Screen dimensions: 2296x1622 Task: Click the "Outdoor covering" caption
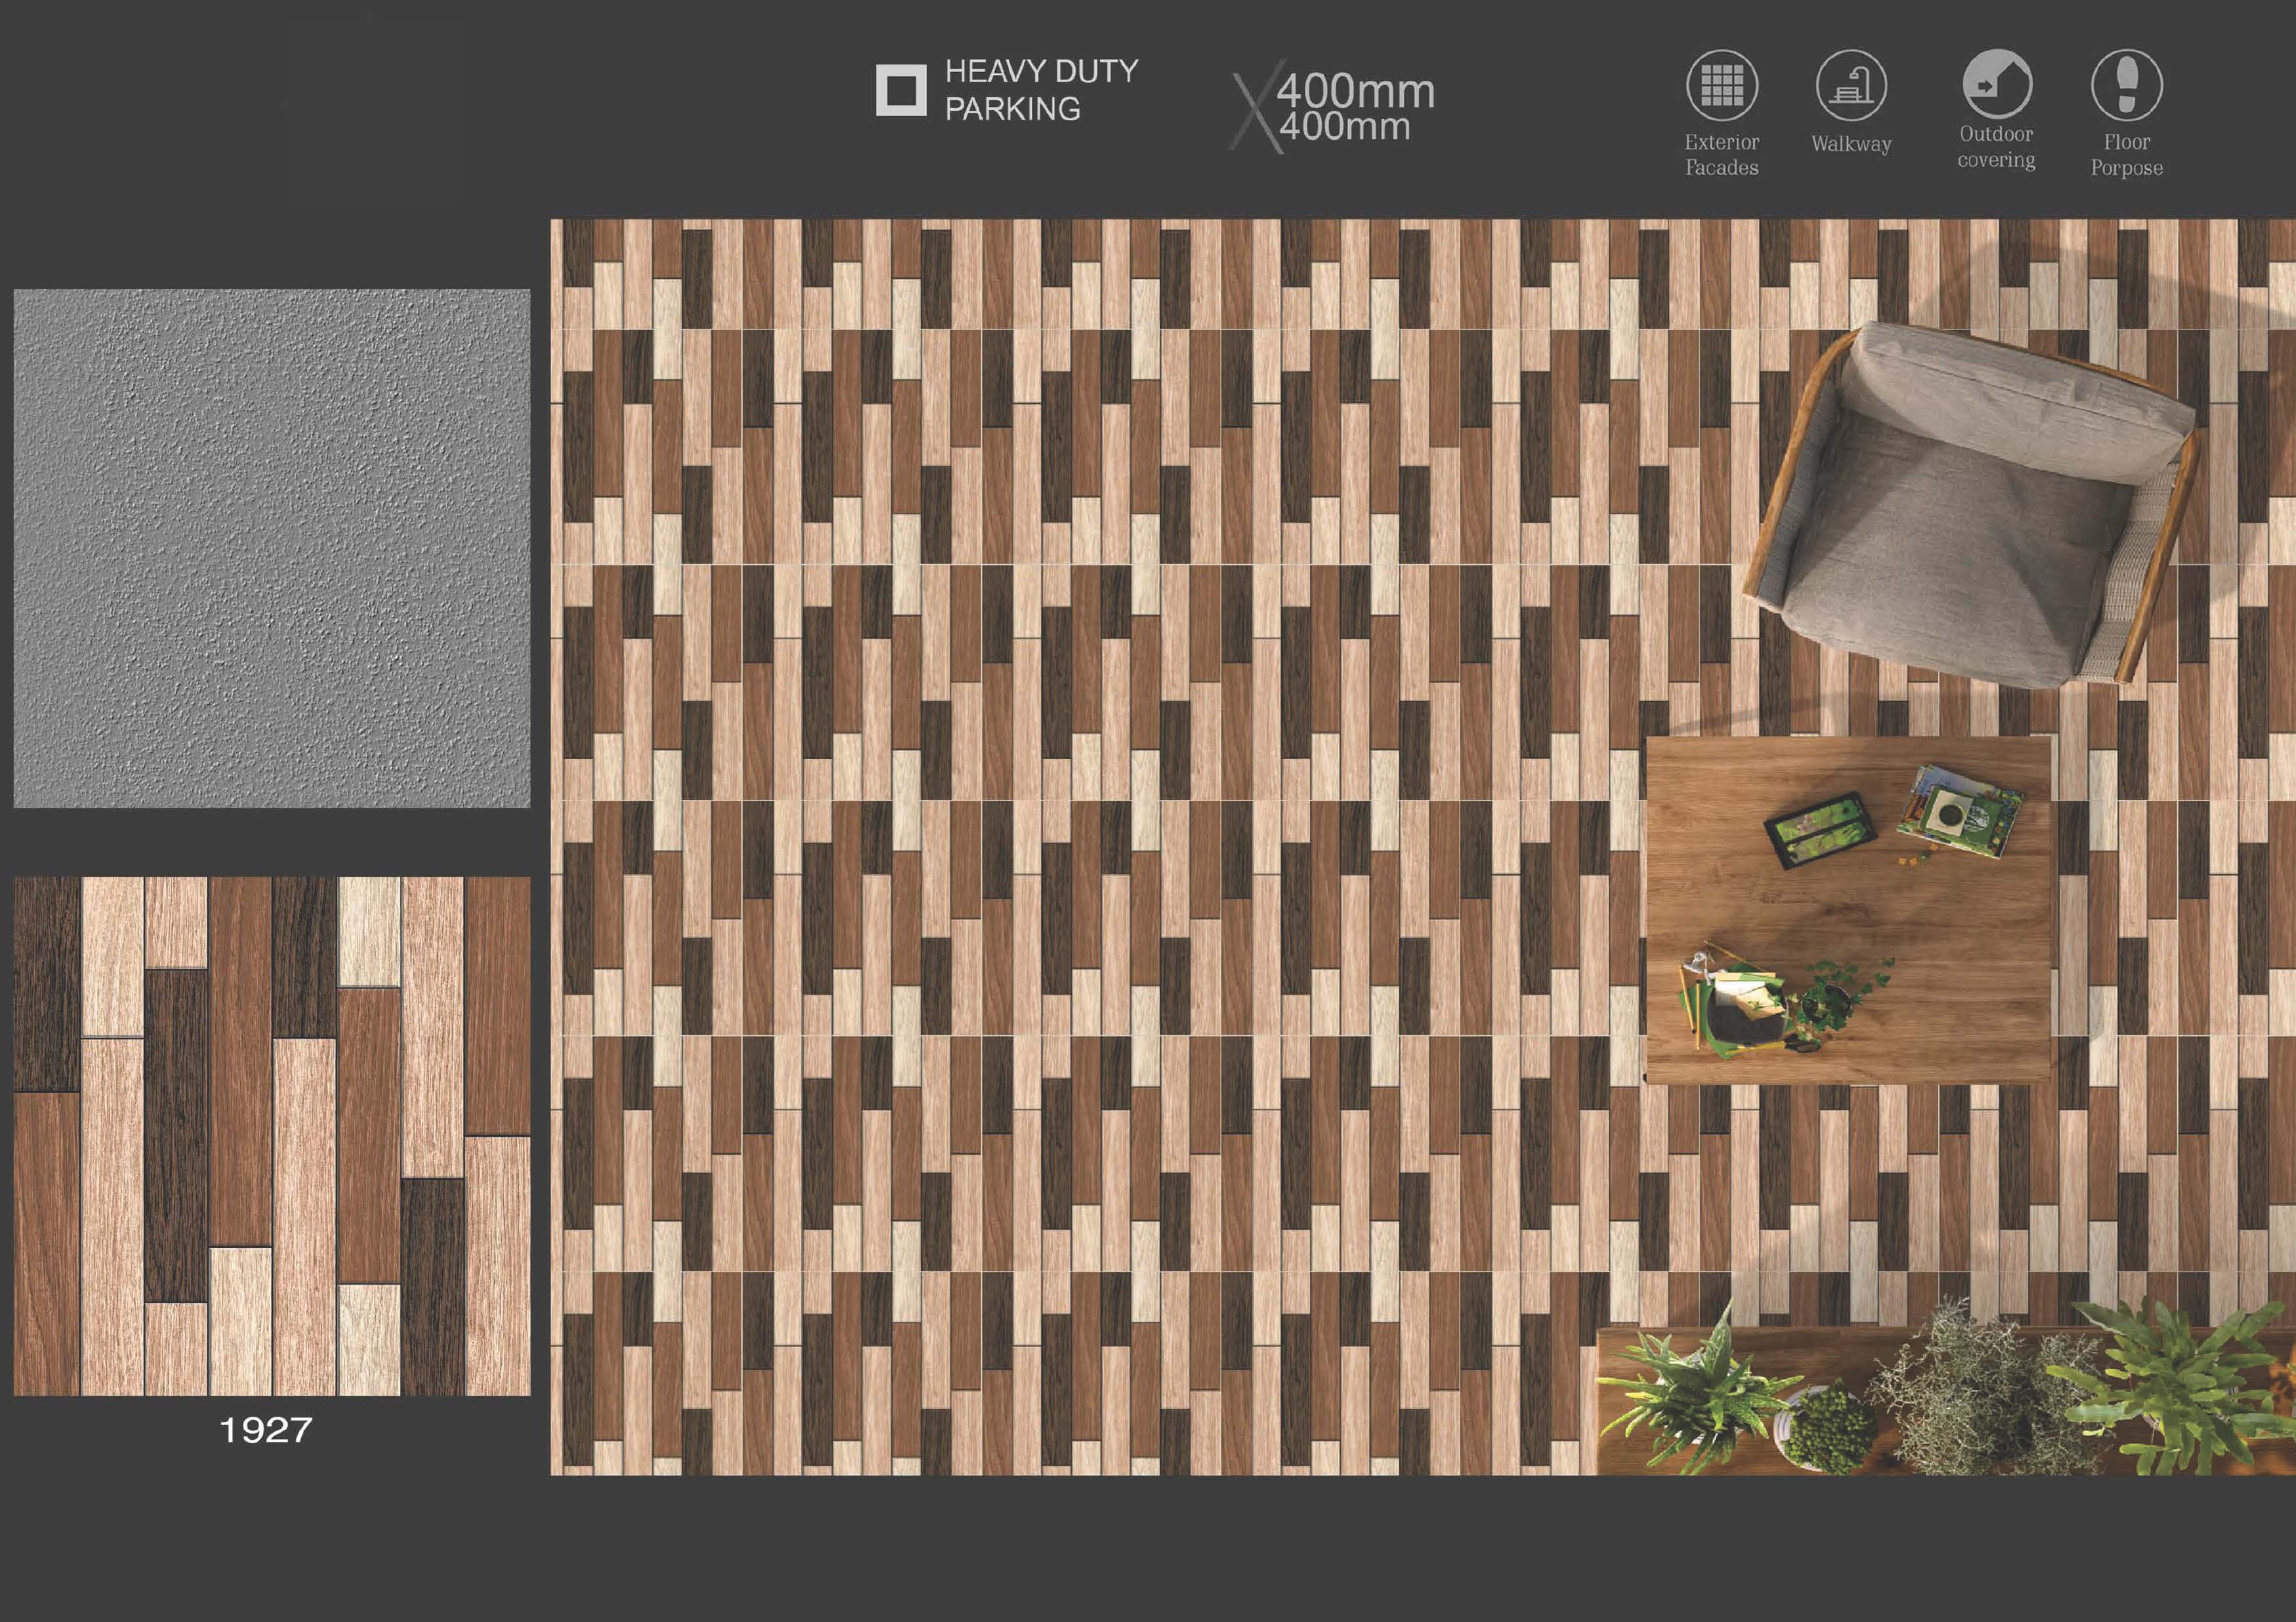(x=1996, y=147)
